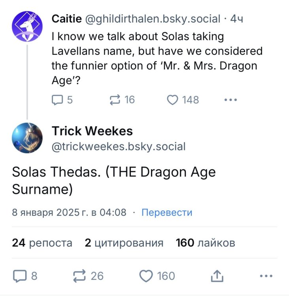Reply to Trick Weekes' post
Image resolution: width=289 pixels, height=296 pixels.
point(19,276)
